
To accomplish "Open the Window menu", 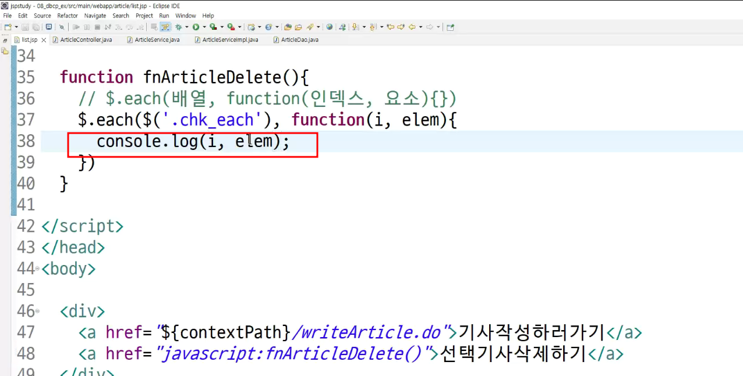I will pos(186,16).
